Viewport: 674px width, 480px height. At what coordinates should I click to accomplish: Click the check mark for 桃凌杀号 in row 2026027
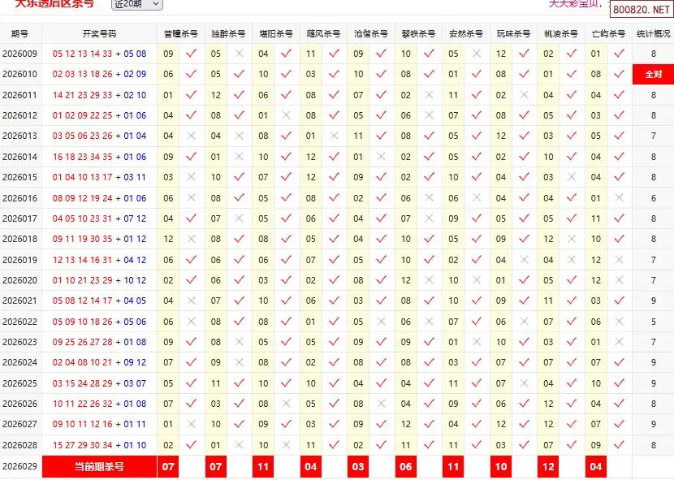coord(572,424)
